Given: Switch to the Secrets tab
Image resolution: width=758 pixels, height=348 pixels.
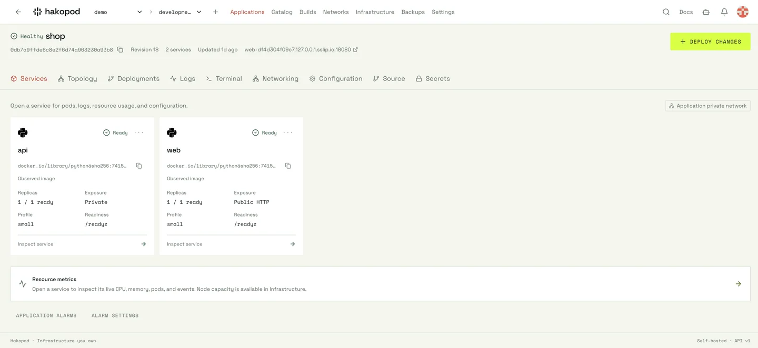Looking at the screenshot, I should [433, 78].
